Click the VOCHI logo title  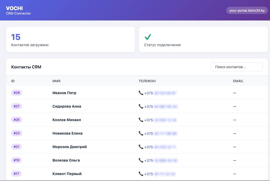14,8
